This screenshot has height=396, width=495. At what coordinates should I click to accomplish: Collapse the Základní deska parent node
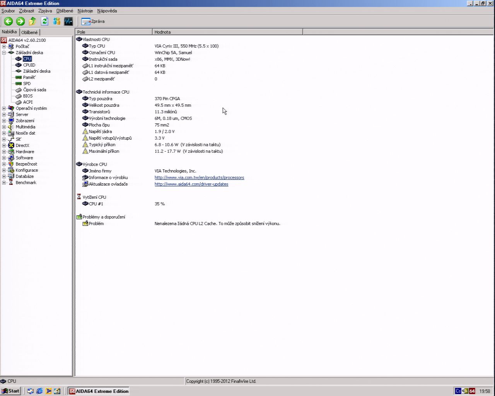[x=4, y=53]
